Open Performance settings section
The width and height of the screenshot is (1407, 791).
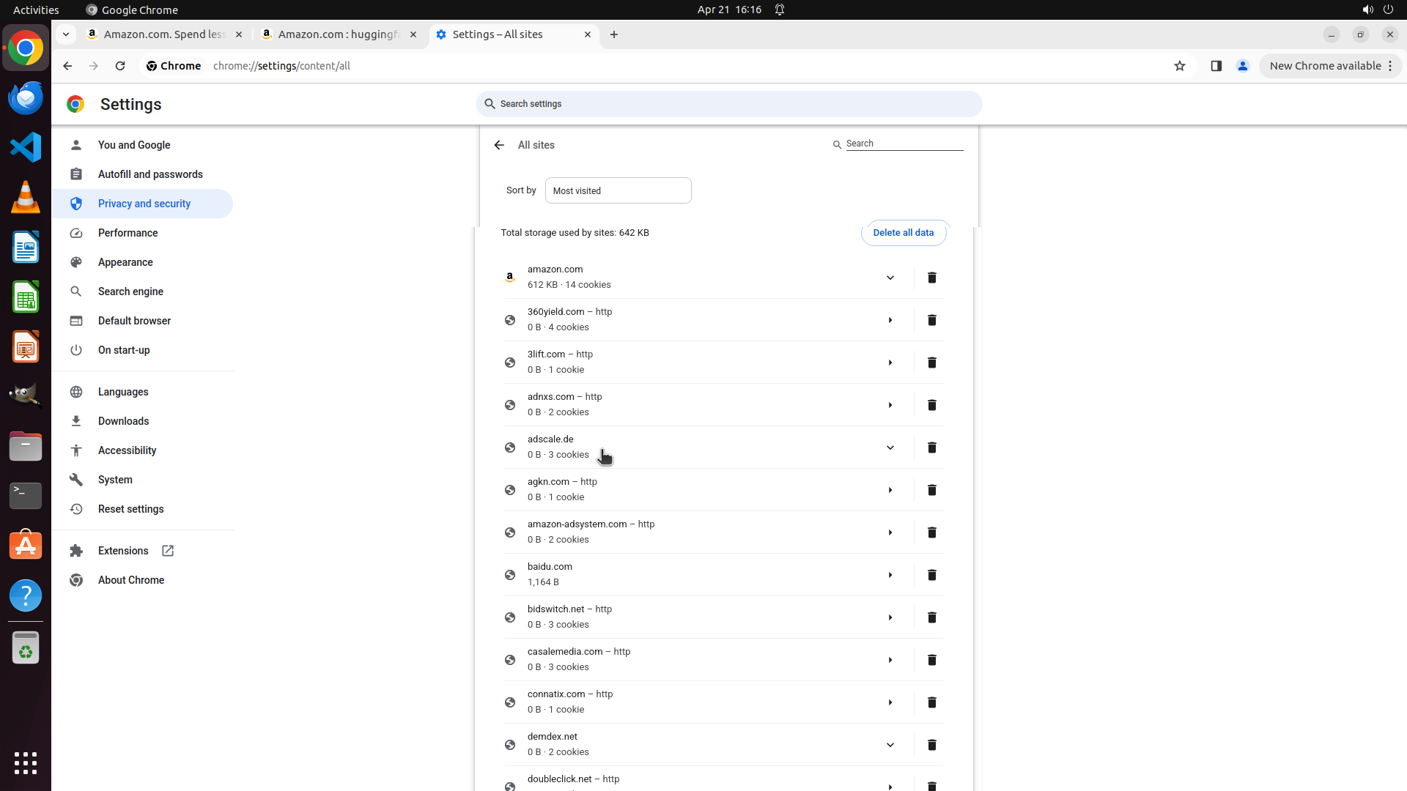coord(128,233)
